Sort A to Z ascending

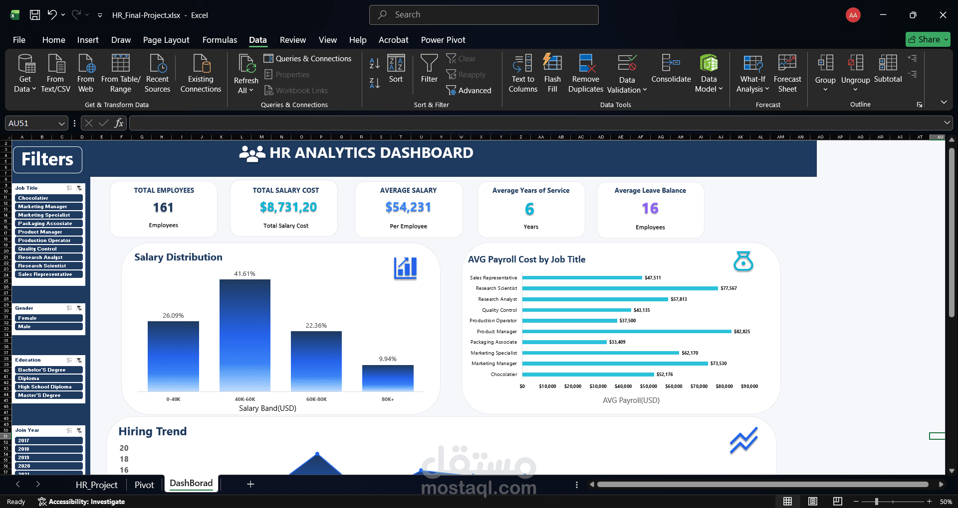[374, 63]
